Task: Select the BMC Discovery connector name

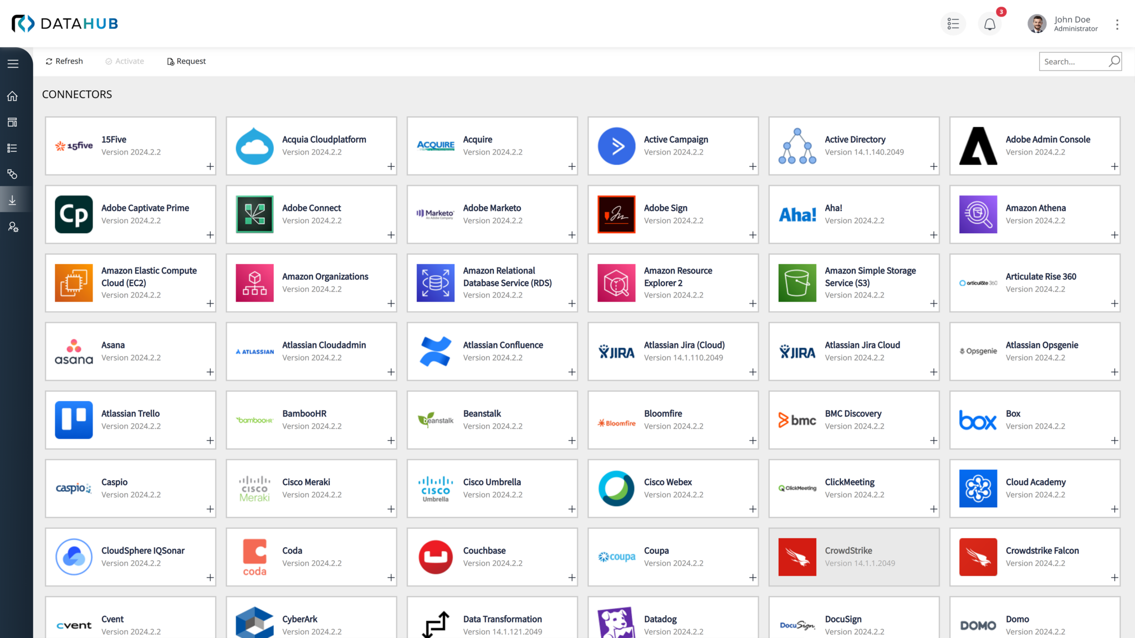Action: click(853, 414)
